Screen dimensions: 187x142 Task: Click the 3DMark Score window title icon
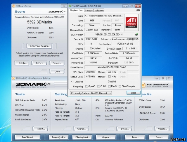14,6
